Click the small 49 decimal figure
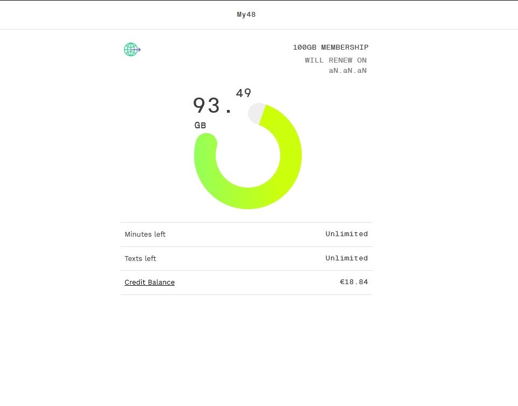 (244, 93)
